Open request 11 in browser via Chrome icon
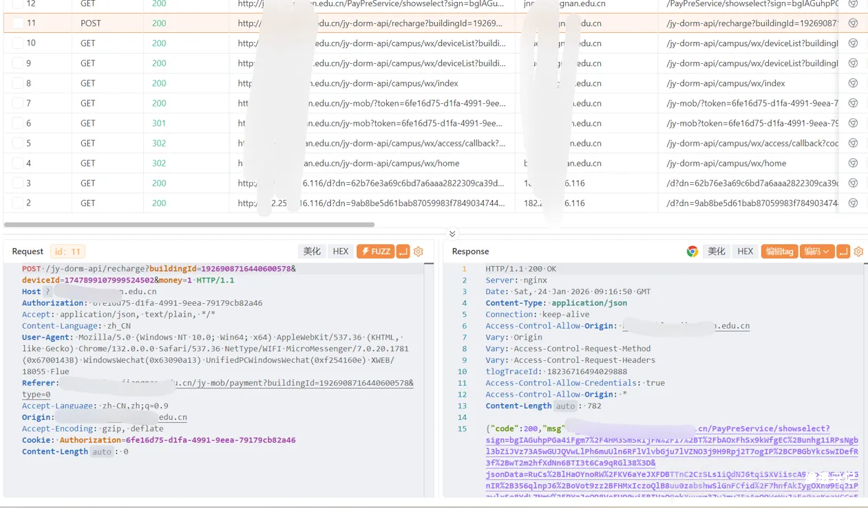868x508 pixels. pos(853,23)
